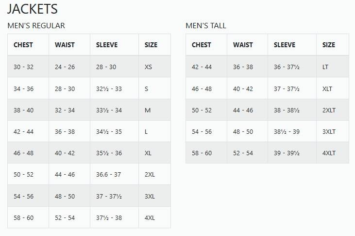This screenshot has width=355, height=236.
Task: Click the MEN'S TALL table title
Action: click(x=206, y=26)
